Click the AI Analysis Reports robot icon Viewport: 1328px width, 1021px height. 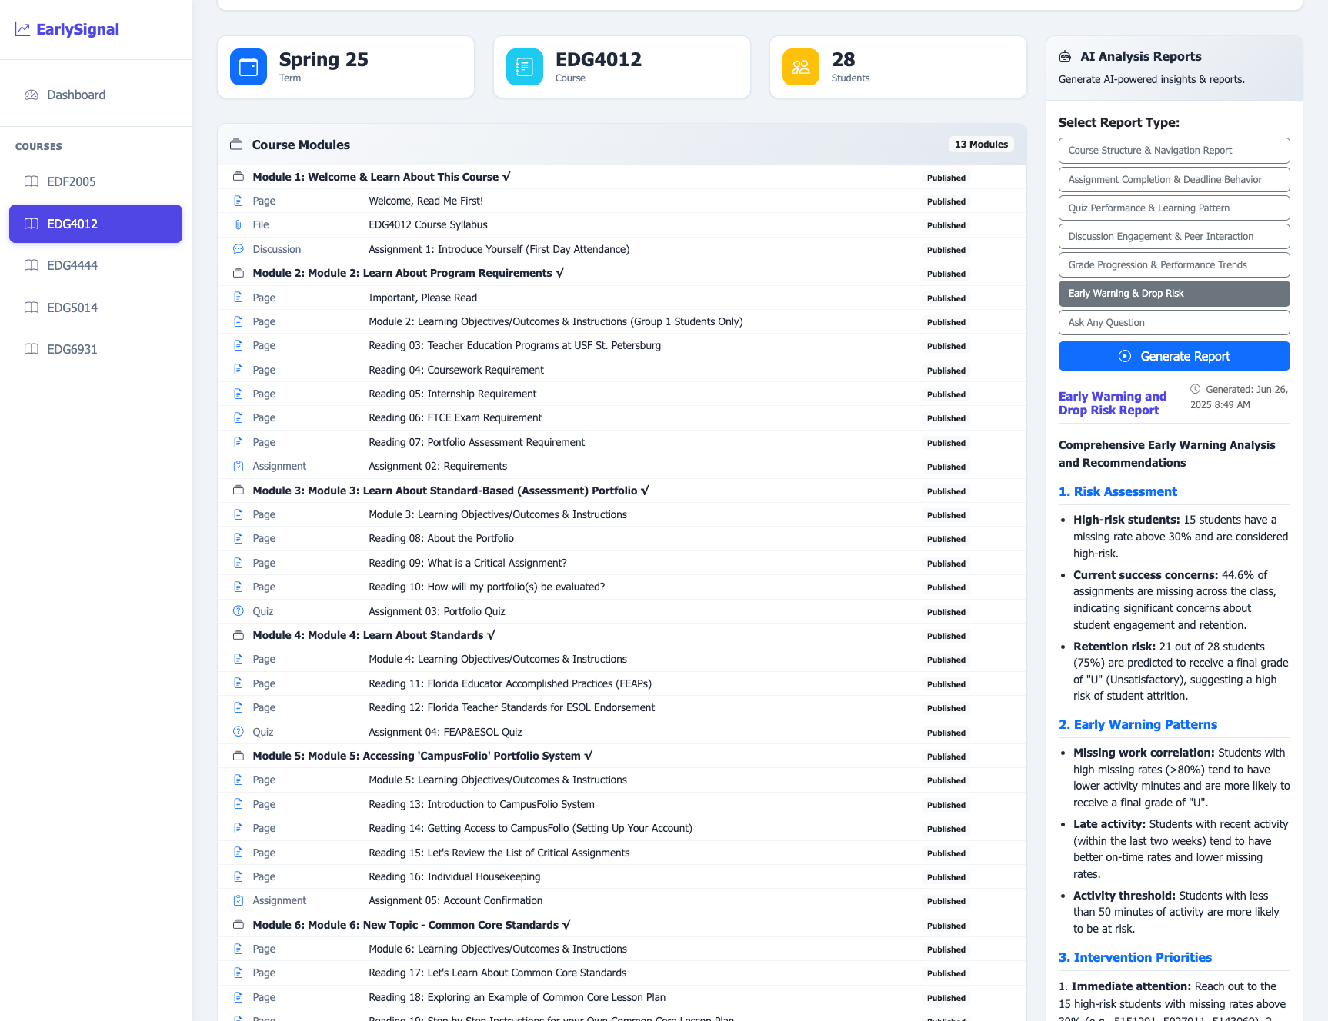click(1065, 56)
